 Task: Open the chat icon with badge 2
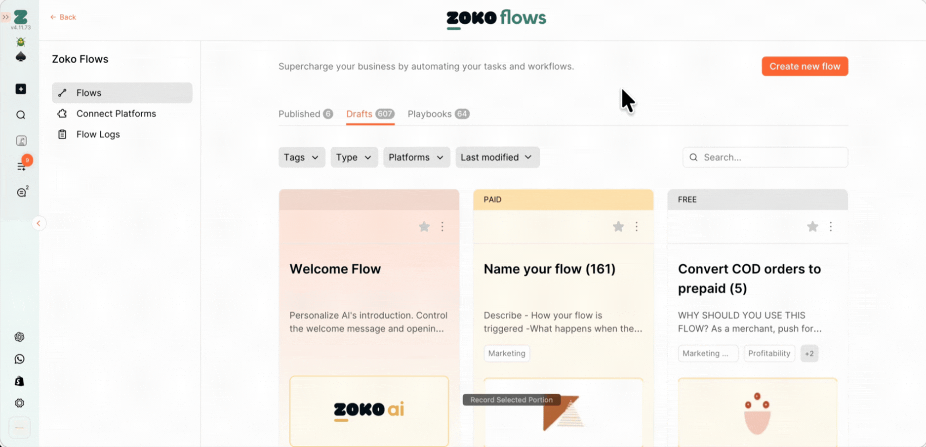pos(22,192)
